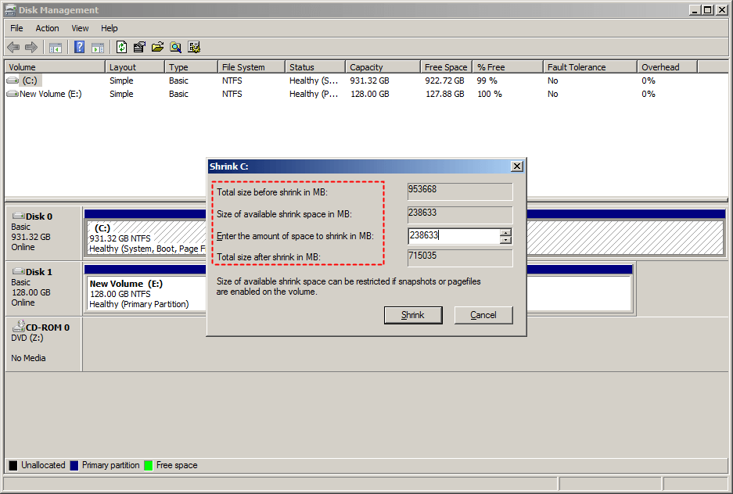Image resolution: width=733 pixels, height=494 pixels.
Task: Close the Shrink C: dialog
Action: [516, 166]
